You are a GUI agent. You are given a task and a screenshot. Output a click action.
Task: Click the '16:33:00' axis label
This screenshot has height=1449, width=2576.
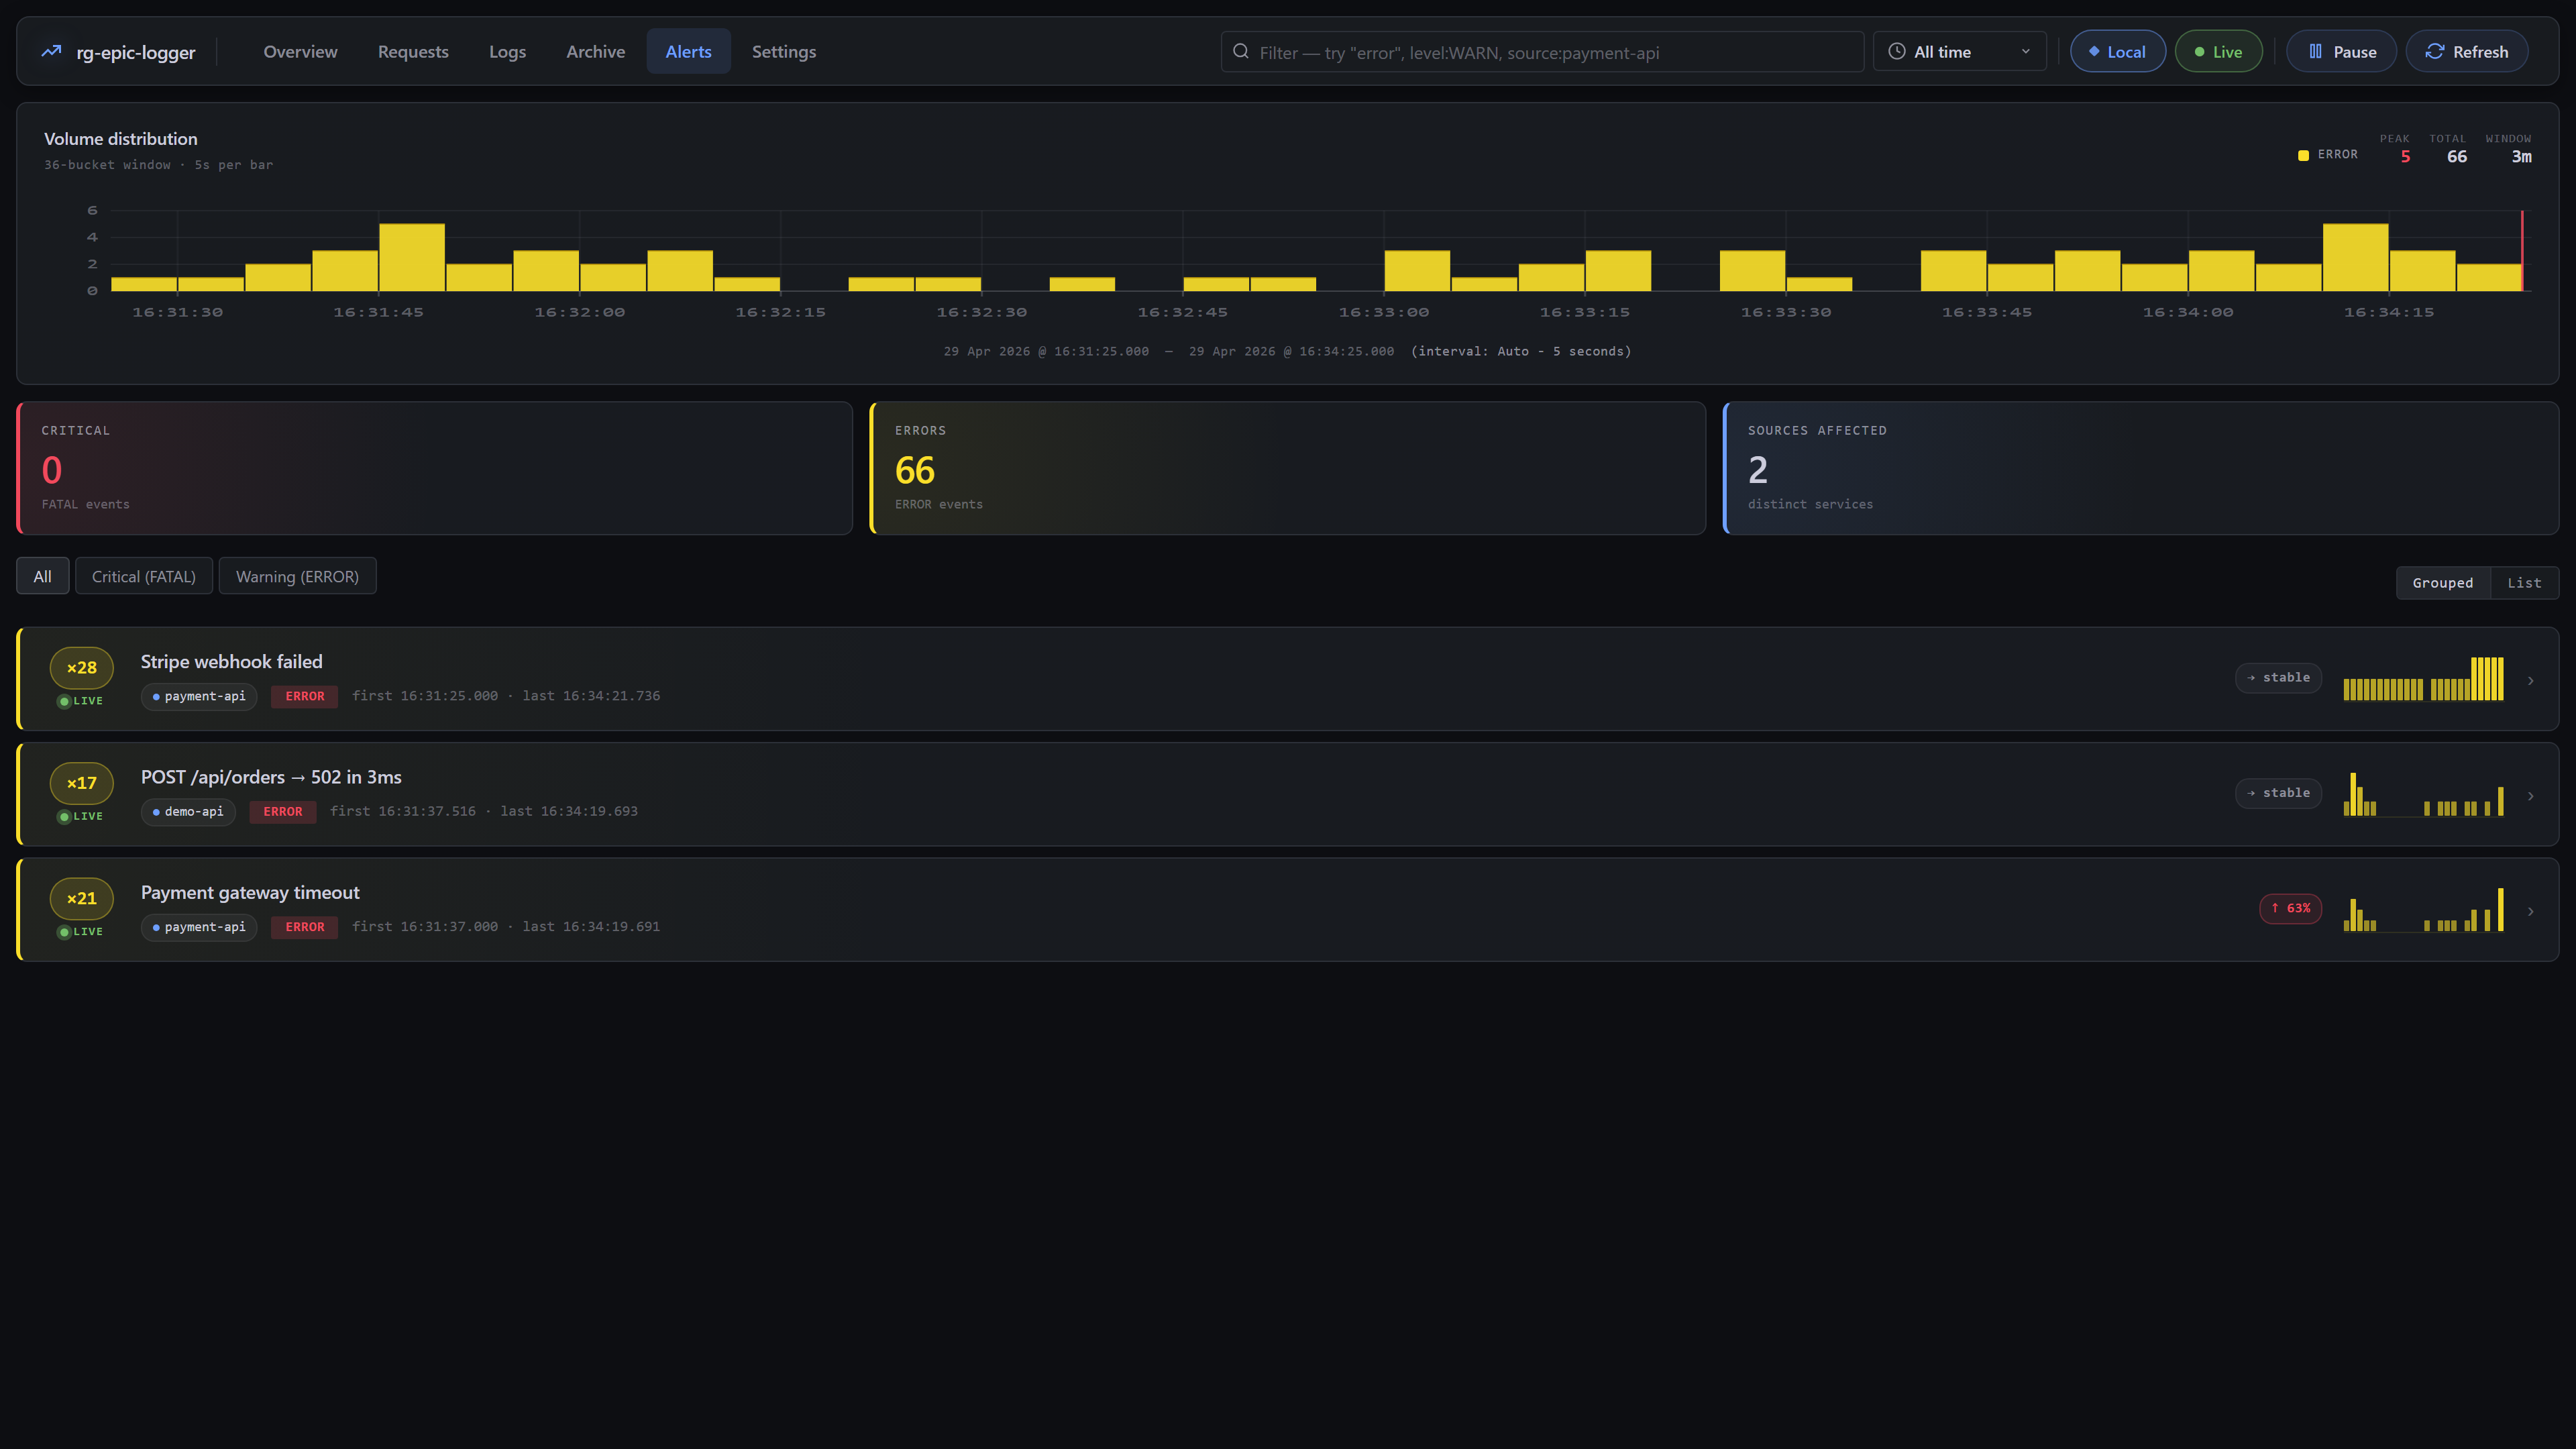pos(1384,312)
